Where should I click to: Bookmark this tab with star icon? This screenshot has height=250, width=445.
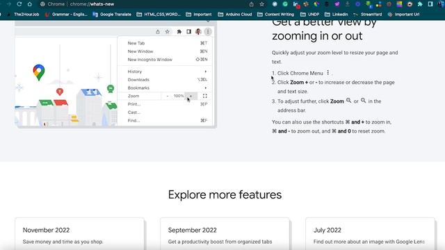[x=262, y=4]
